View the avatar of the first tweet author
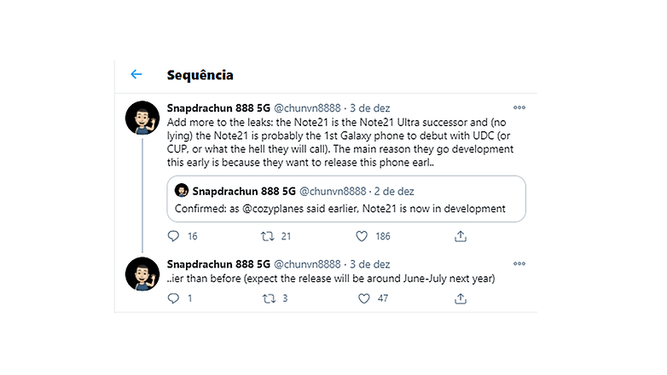This screenshot has width=667, height=375. (142, 118)
